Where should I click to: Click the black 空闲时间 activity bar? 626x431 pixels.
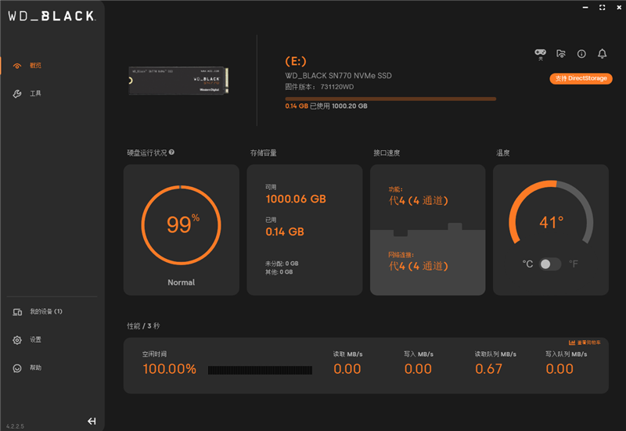260,370
